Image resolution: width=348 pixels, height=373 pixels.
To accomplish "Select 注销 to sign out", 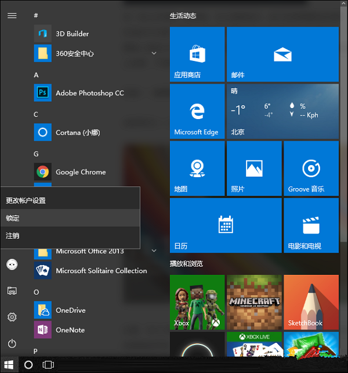I will tap(13, 236).
